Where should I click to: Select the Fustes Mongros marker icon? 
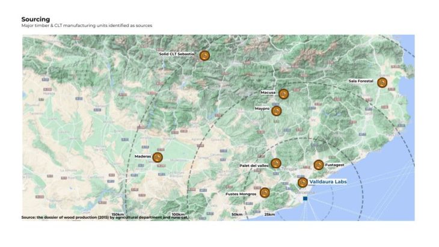click(265, 192)
